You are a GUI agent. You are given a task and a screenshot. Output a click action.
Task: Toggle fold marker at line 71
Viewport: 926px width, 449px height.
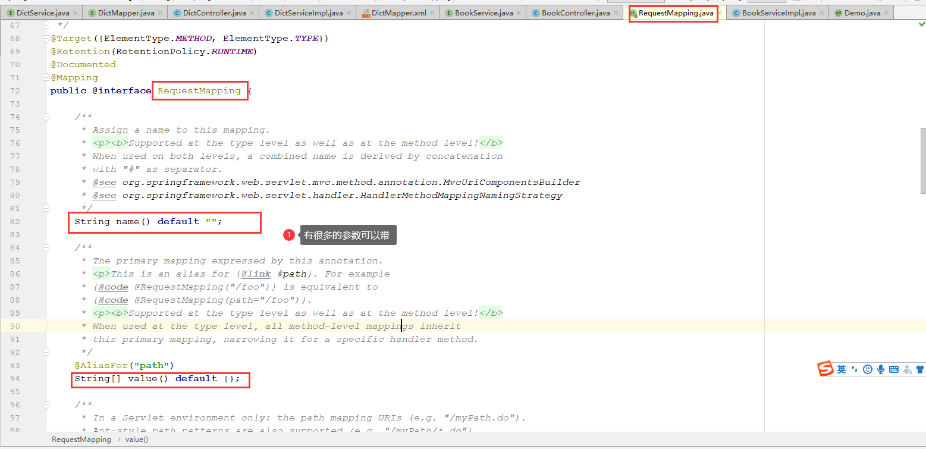tap(46, 77)
